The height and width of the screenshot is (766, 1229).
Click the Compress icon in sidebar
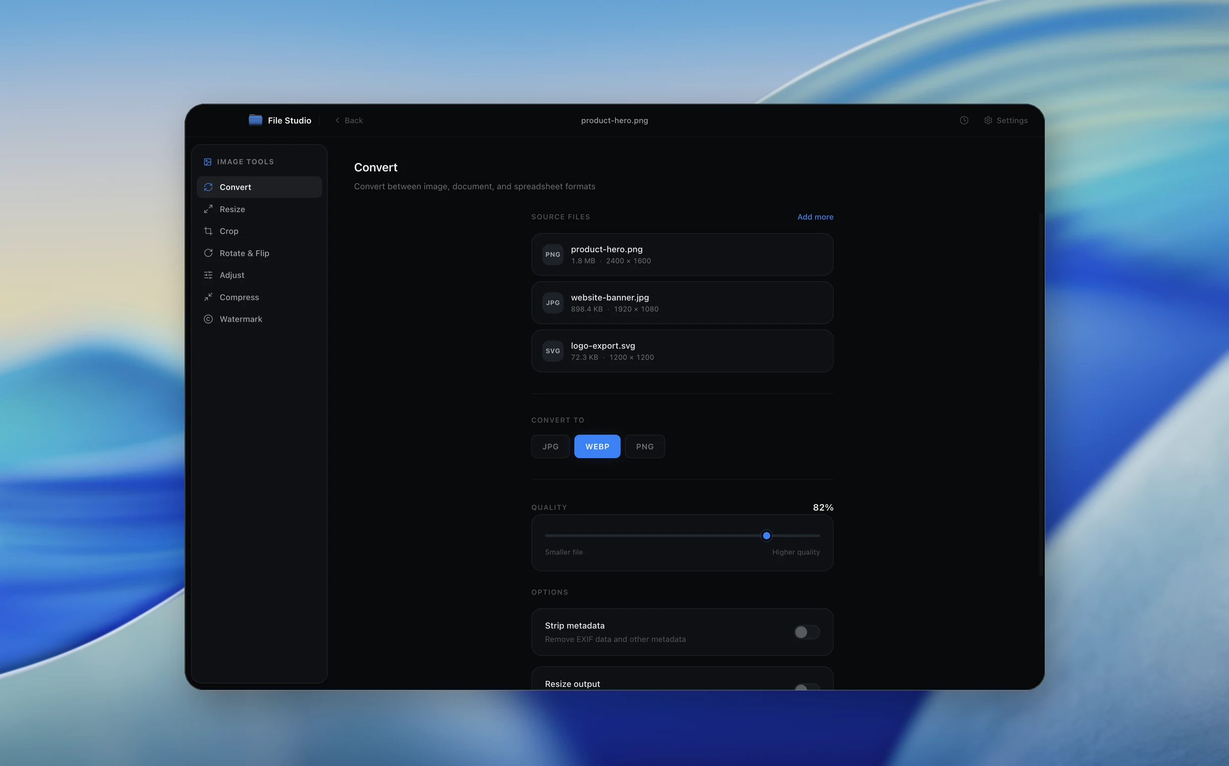click(208, 297)
